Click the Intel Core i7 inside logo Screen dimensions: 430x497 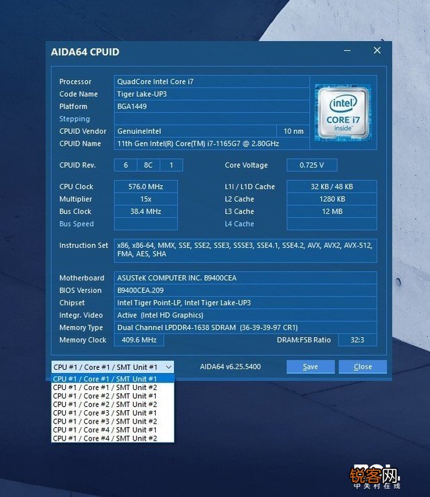[x=343, y=112]
